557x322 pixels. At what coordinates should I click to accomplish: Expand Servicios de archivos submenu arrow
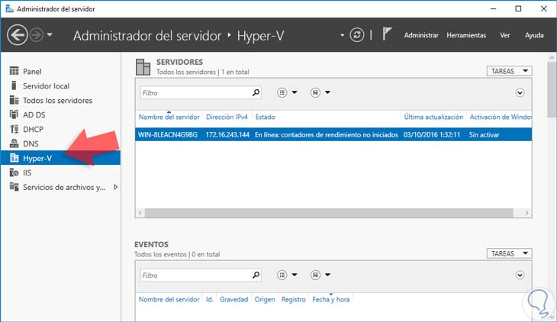click(x=115, y=187)
